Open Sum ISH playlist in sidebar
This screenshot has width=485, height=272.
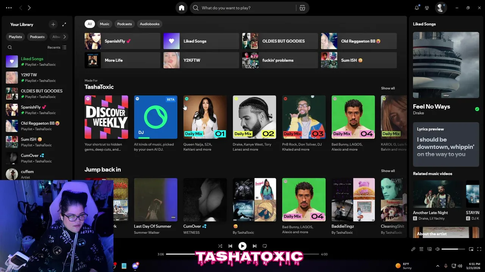click(36, 142)
